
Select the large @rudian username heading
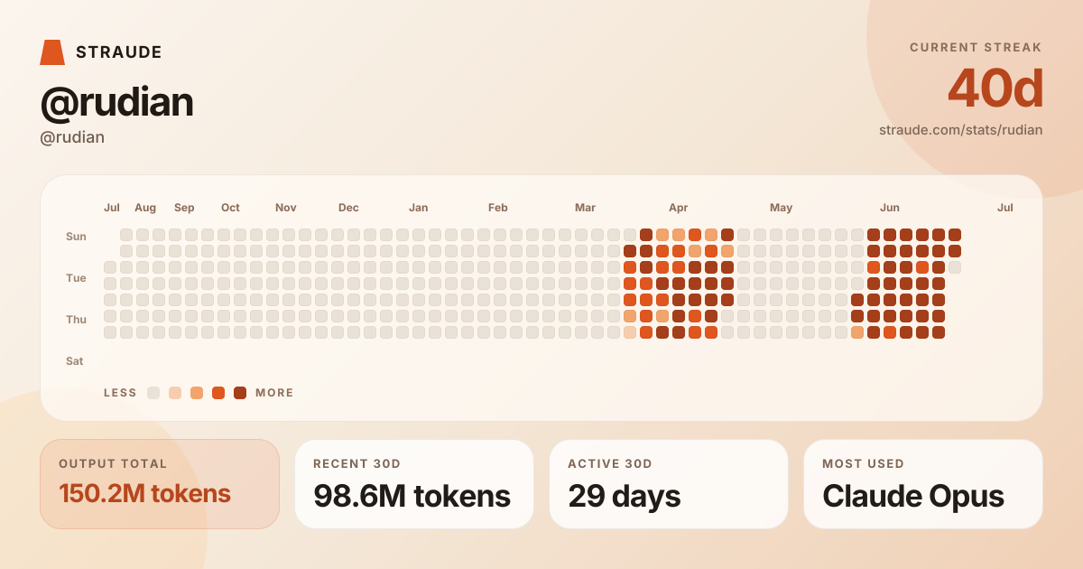(x=116, y=103)
